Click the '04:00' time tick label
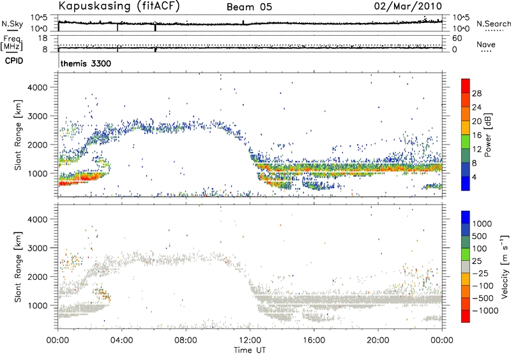 pyautogui.click(x=121, y=341)
